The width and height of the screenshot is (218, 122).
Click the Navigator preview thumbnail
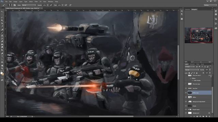[199, 35]
